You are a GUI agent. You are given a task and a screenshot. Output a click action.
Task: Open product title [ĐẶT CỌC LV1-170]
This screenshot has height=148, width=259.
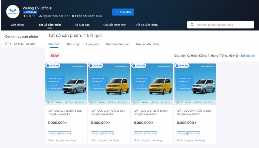pos(194,112)
